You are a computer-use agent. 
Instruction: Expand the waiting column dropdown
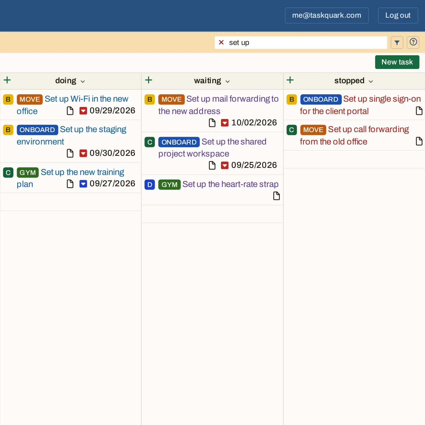point(228,81)
